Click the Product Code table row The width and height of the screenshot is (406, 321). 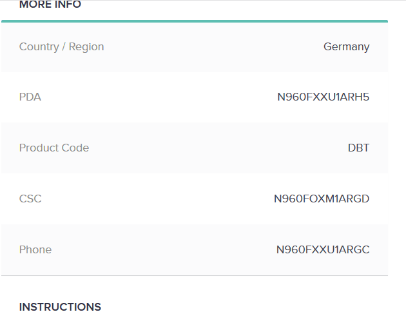click(195, 148)
